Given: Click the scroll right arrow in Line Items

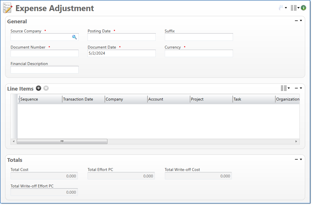Looking at the screenshot, I should [x=296, y=141].
